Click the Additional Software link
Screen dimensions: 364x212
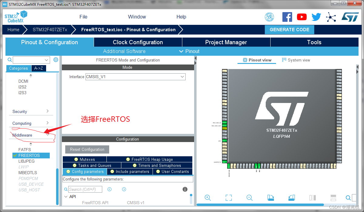(124, 51)
